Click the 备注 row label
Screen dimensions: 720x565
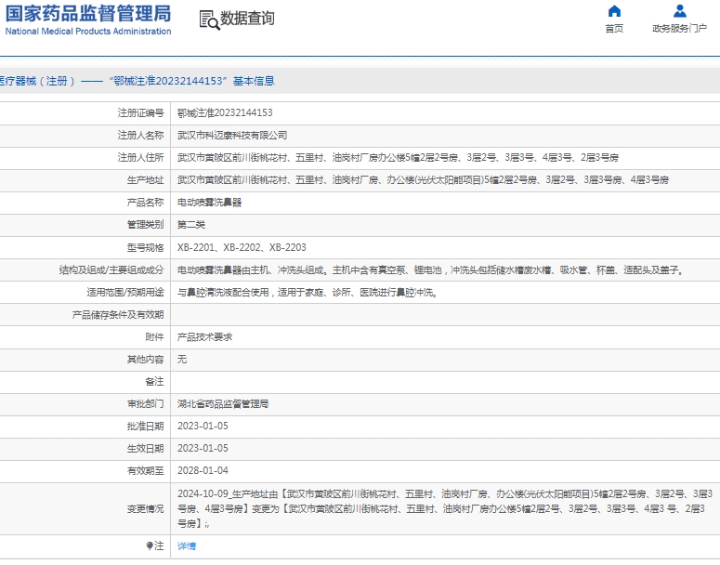(154, 382)
